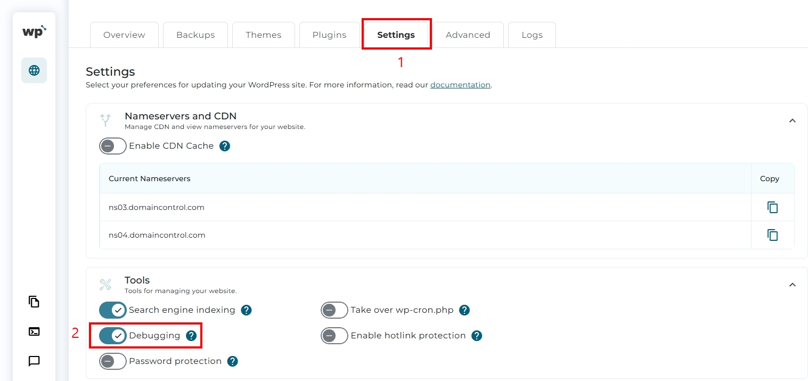Open the Logs tab
This screenshot has height=381, width=808.
click(532, 35)
